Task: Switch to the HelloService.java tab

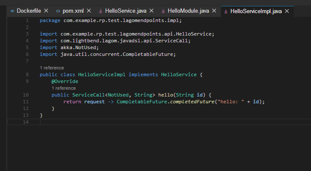Action: (125, 11)
